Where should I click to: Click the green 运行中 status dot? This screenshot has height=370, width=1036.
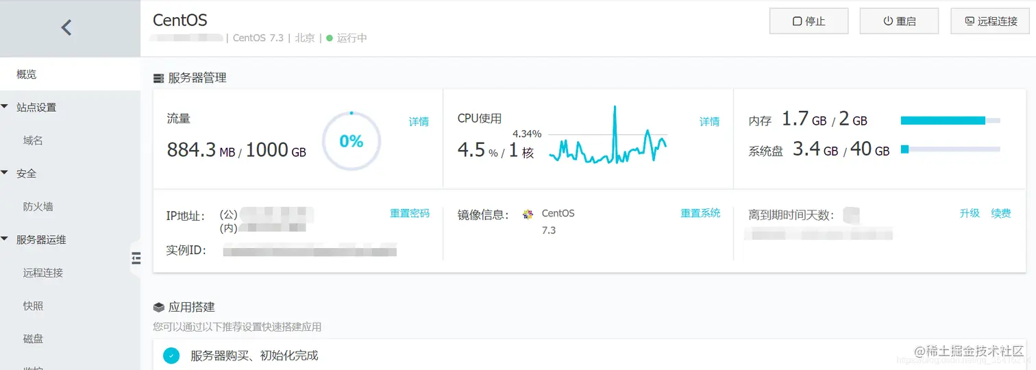(330, 38)
